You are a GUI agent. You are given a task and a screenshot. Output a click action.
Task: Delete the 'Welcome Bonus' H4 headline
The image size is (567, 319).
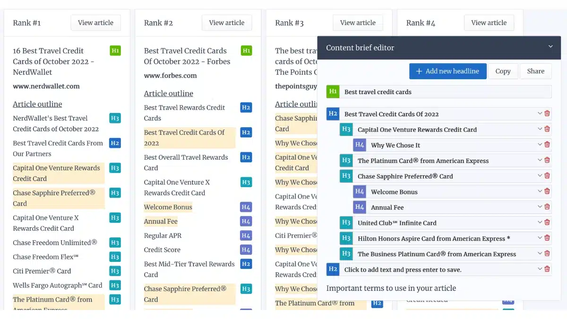coord(547,191)
